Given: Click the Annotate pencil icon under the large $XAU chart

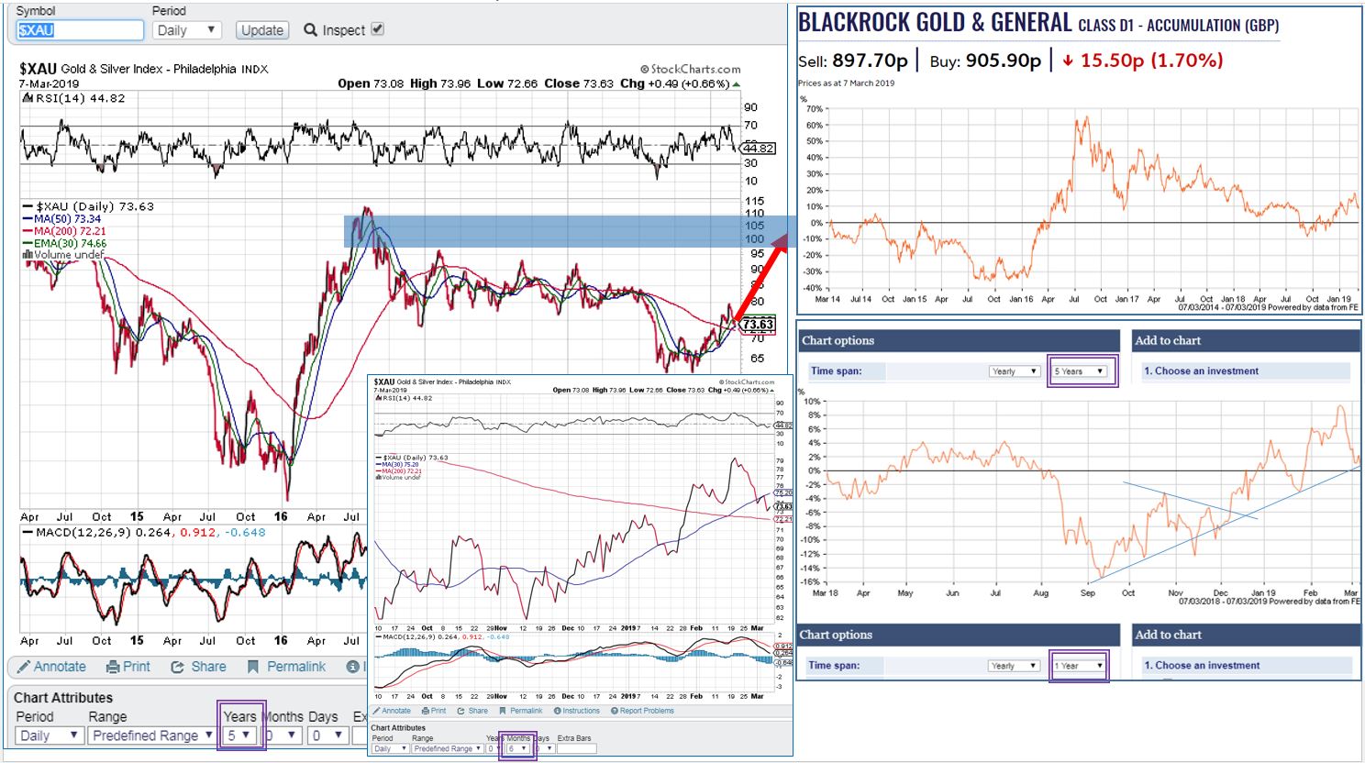Looking at the screenshot, I should (x=24, y=667).
